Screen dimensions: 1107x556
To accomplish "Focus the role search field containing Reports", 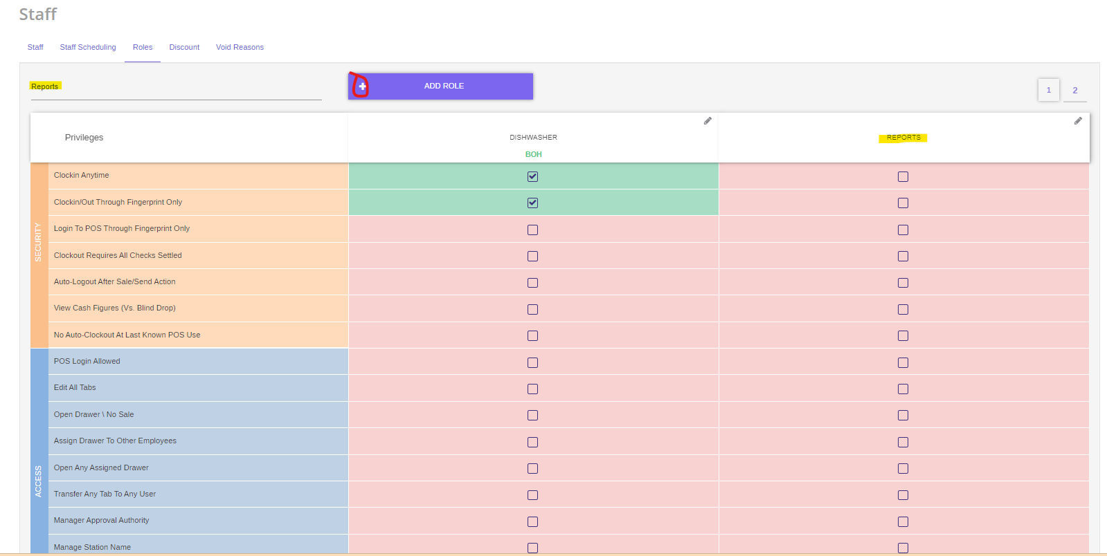I will (x=176, y=86).
